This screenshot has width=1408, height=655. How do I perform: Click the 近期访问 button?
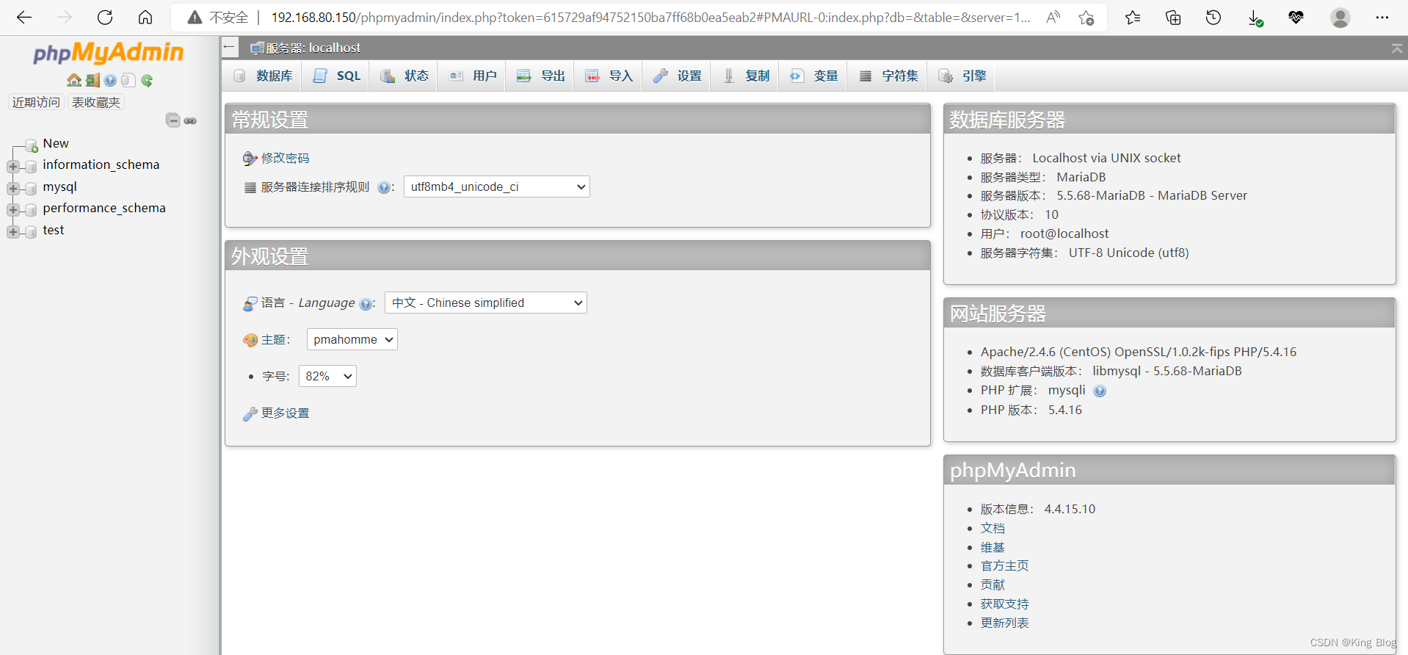click(36, 102)
